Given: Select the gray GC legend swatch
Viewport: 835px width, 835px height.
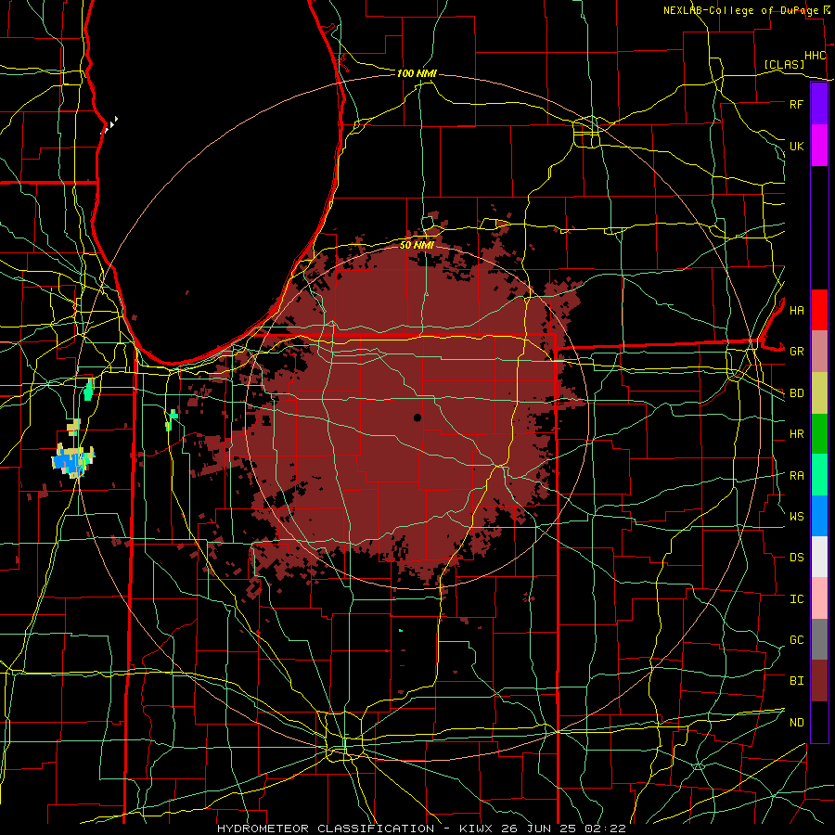Looking at the screenshot, I should click(819, 639).
